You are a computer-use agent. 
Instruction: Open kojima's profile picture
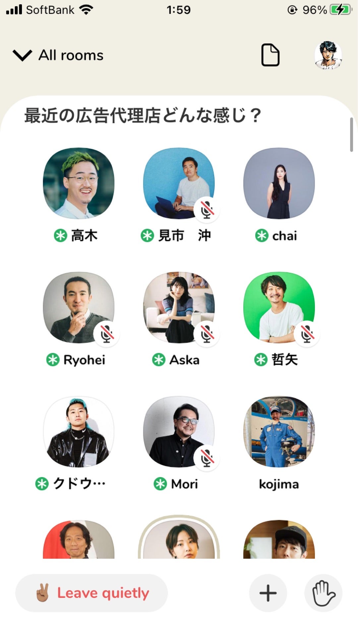tap(279, 431)
